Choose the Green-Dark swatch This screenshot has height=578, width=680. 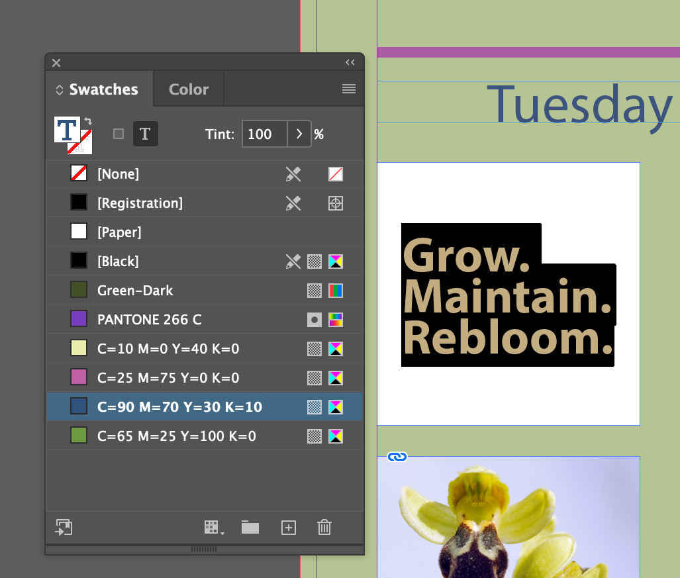(204, 291)
